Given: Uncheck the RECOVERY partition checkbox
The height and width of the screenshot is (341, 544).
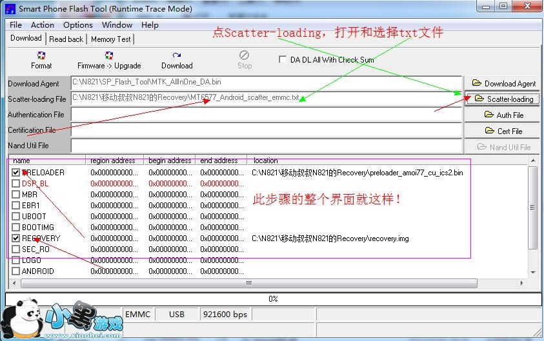Looking at the screenshot, I should click(15, 238).
